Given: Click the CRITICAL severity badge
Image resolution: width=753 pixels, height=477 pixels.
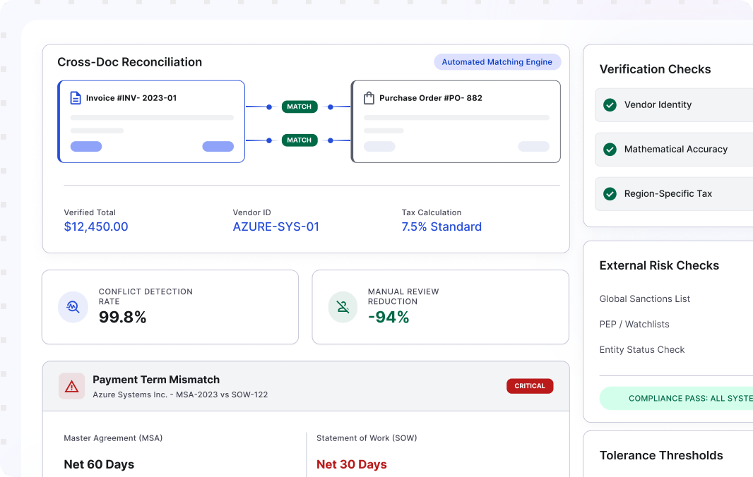Looking at the screenshot, I should (x=530, y=386).
